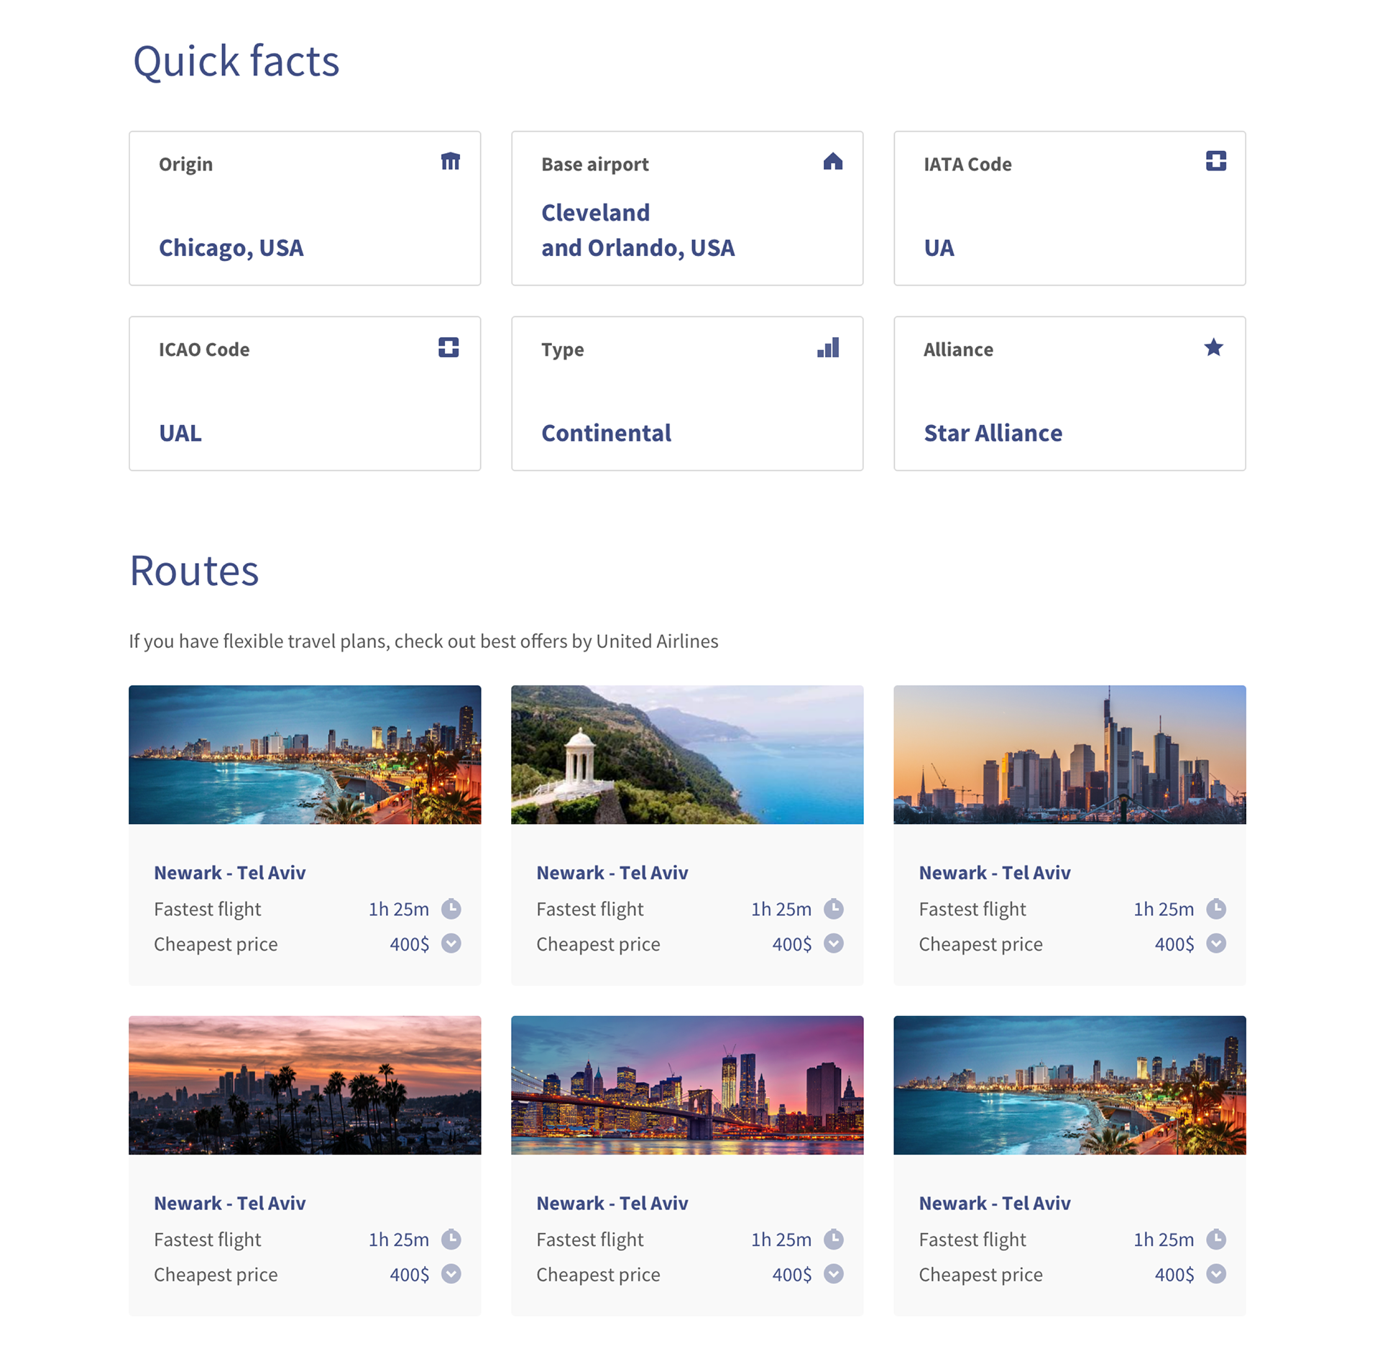Open the palm trees sunset skyline photo
Screen dimensions: 1380x1369
click(305, 1085)
